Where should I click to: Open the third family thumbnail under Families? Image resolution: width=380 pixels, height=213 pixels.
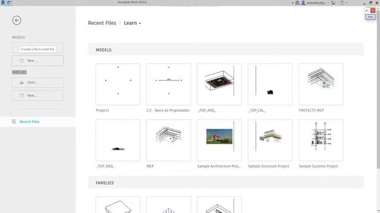click(219, 205)
